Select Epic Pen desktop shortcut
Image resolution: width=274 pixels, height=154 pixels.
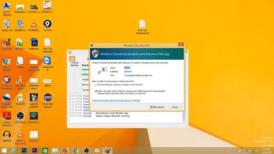[48, 26]
